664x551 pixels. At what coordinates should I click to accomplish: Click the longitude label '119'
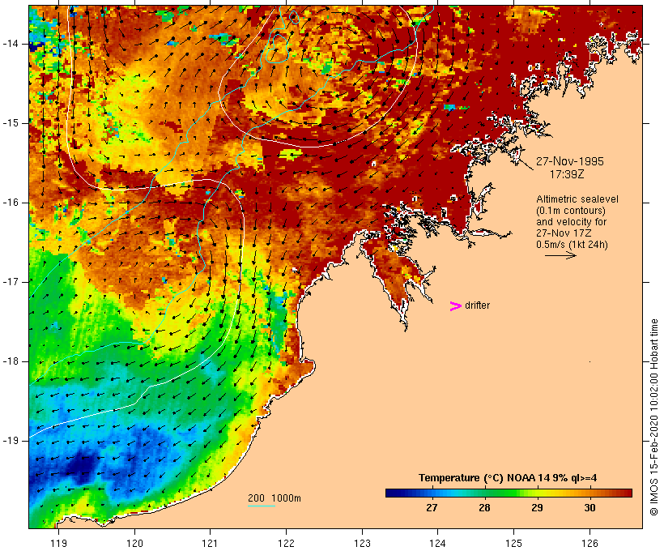[x=58, y=543]
